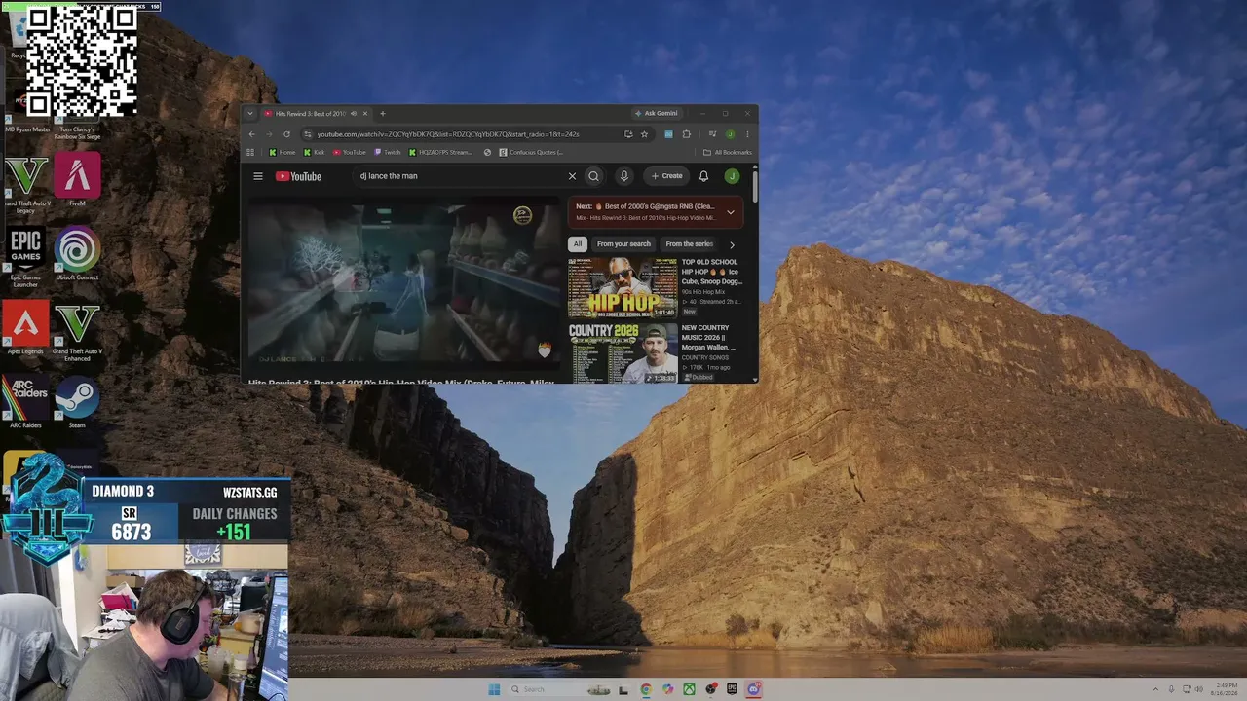Open the Chrome apps grid shortcut

(x=250, y=152)
